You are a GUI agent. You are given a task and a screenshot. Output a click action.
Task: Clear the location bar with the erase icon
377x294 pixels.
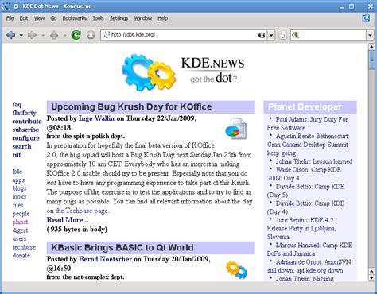262,35
